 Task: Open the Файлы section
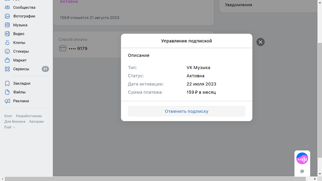click(19, 92)
